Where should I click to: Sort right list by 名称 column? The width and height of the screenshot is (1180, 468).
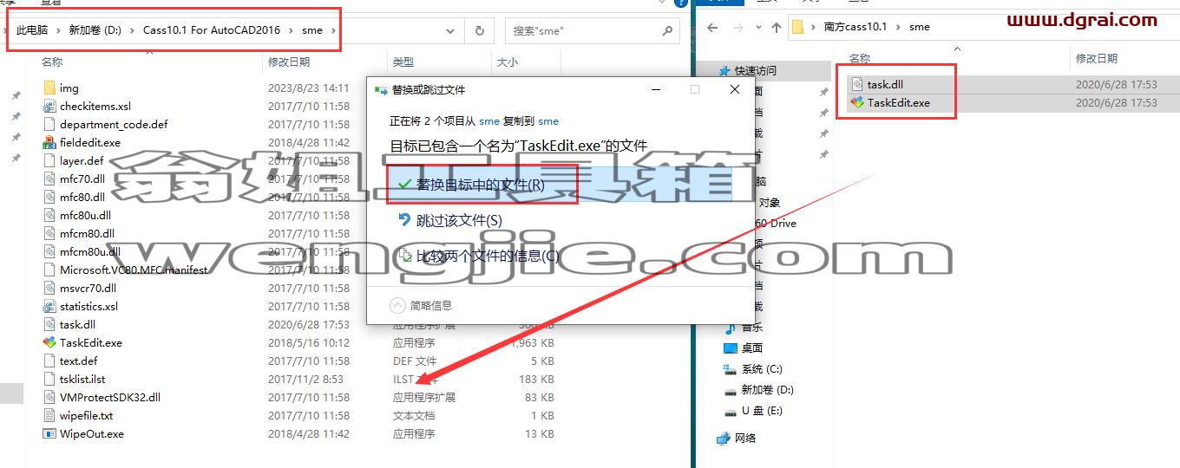(860, 58)
